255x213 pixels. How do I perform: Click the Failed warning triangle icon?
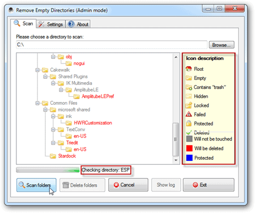(x=189, y=114)
